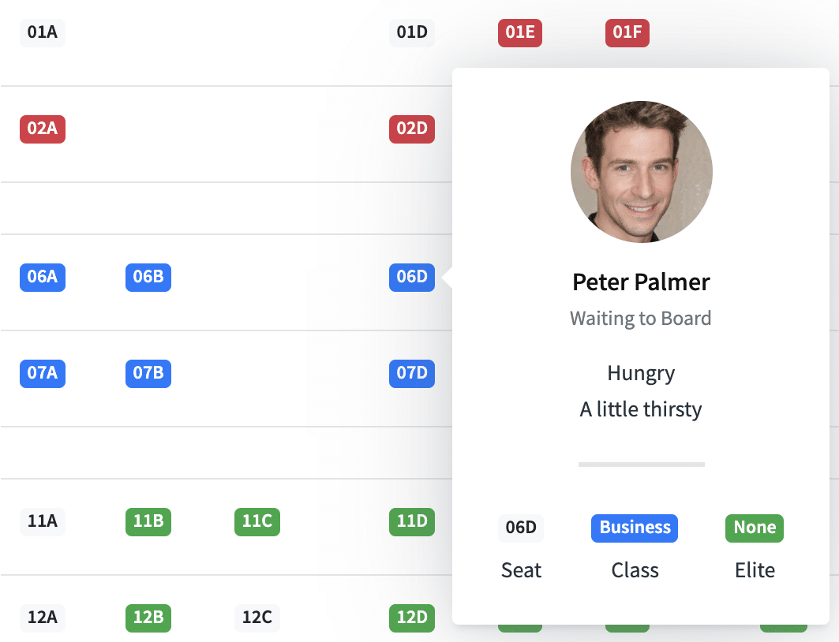
Task: Click the blue 06B seat
Action: [148, 277]
